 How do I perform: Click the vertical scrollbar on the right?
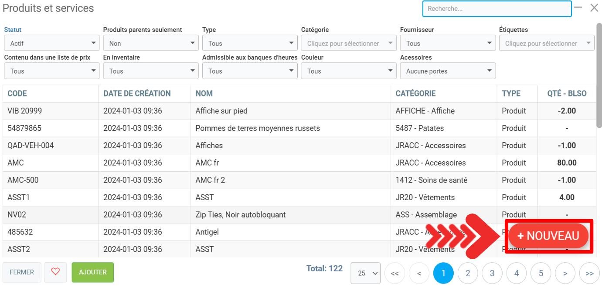click(x=599, y=74)
